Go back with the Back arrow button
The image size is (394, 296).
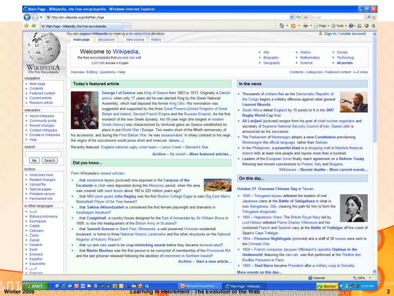tap(27, 17)
